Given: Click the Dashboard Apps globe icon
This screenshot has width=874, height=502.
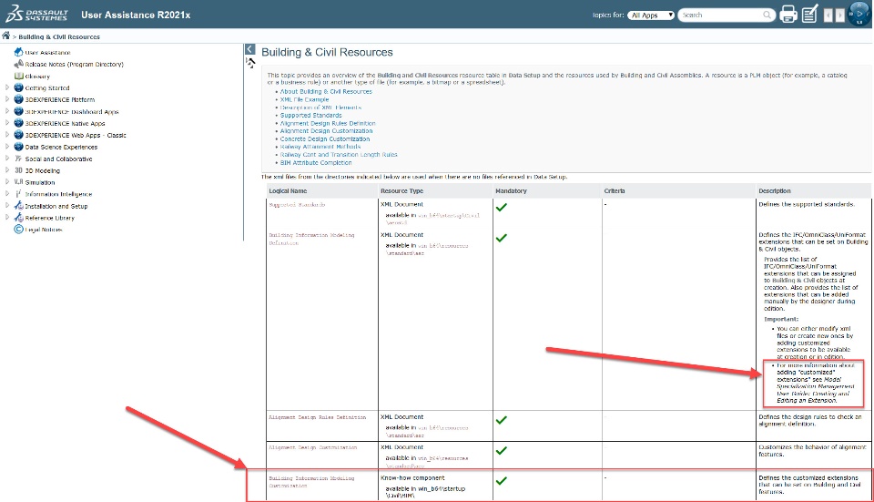Looking at the screenshot, I should [x=18, y=111].
